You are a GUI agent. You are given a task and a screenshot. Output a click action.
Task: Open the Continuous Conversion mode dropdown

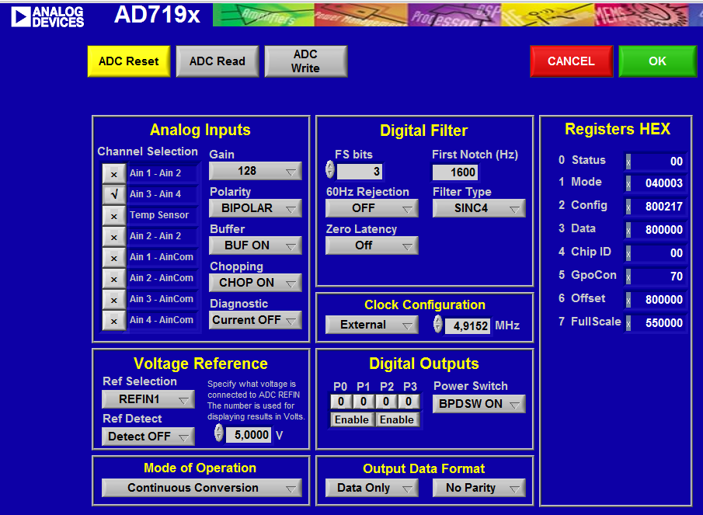(202, 488)
